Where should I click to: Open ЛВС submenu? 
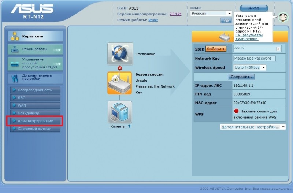(x=35, y=98)
